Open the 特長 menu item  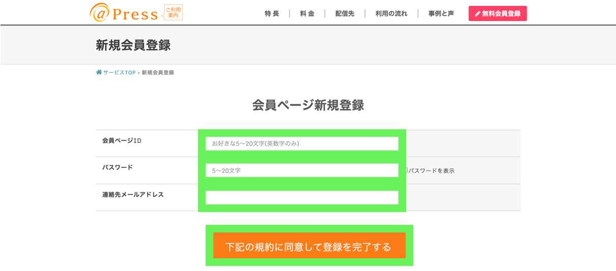pyautogui.click(x=272, y=14)
